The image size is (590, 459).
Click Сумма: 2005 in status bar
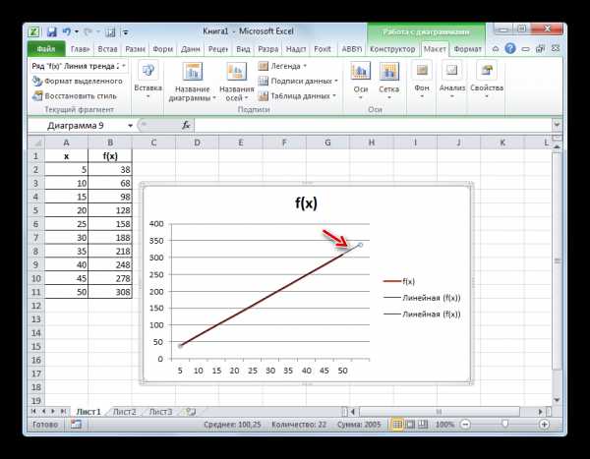[x=359, y=425]
